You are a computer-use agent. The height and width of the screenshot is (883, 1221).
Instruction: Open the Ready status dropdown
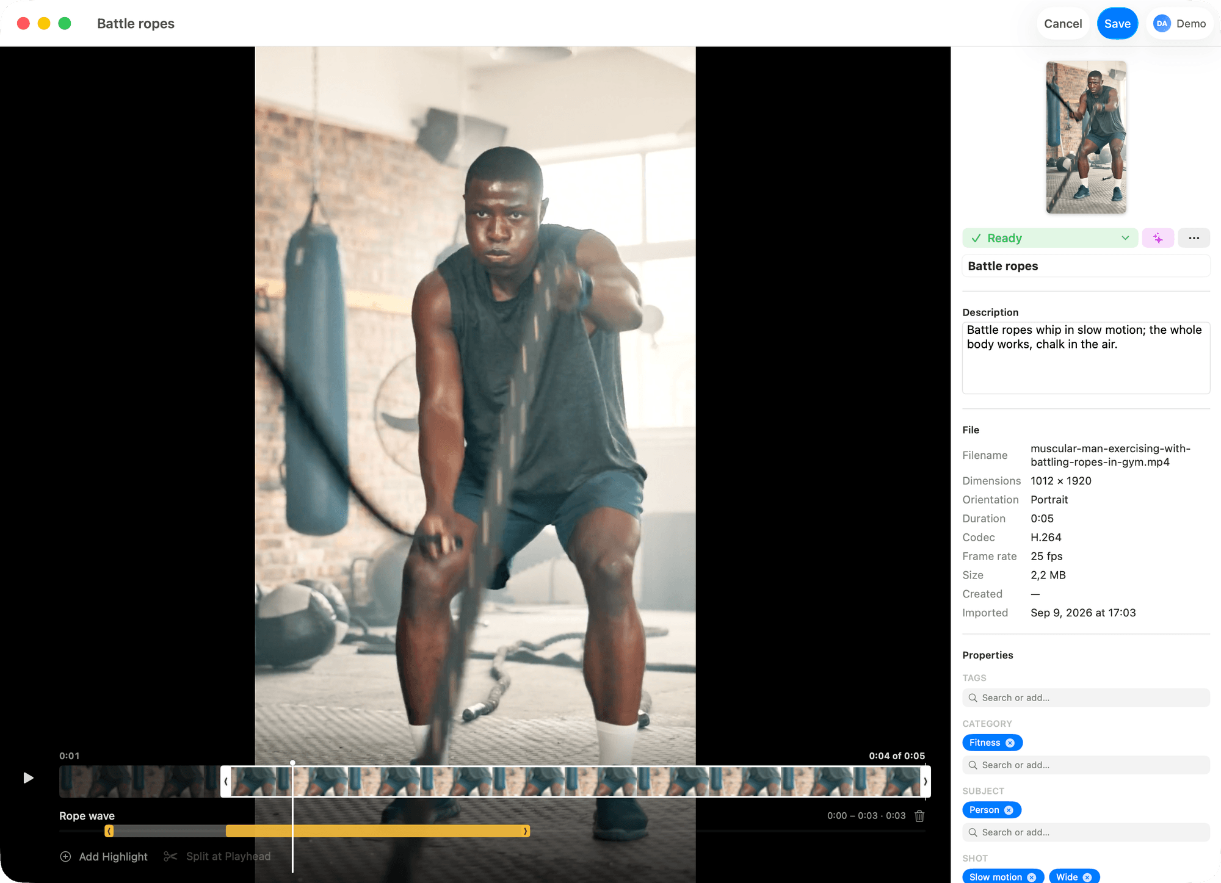1050,238
